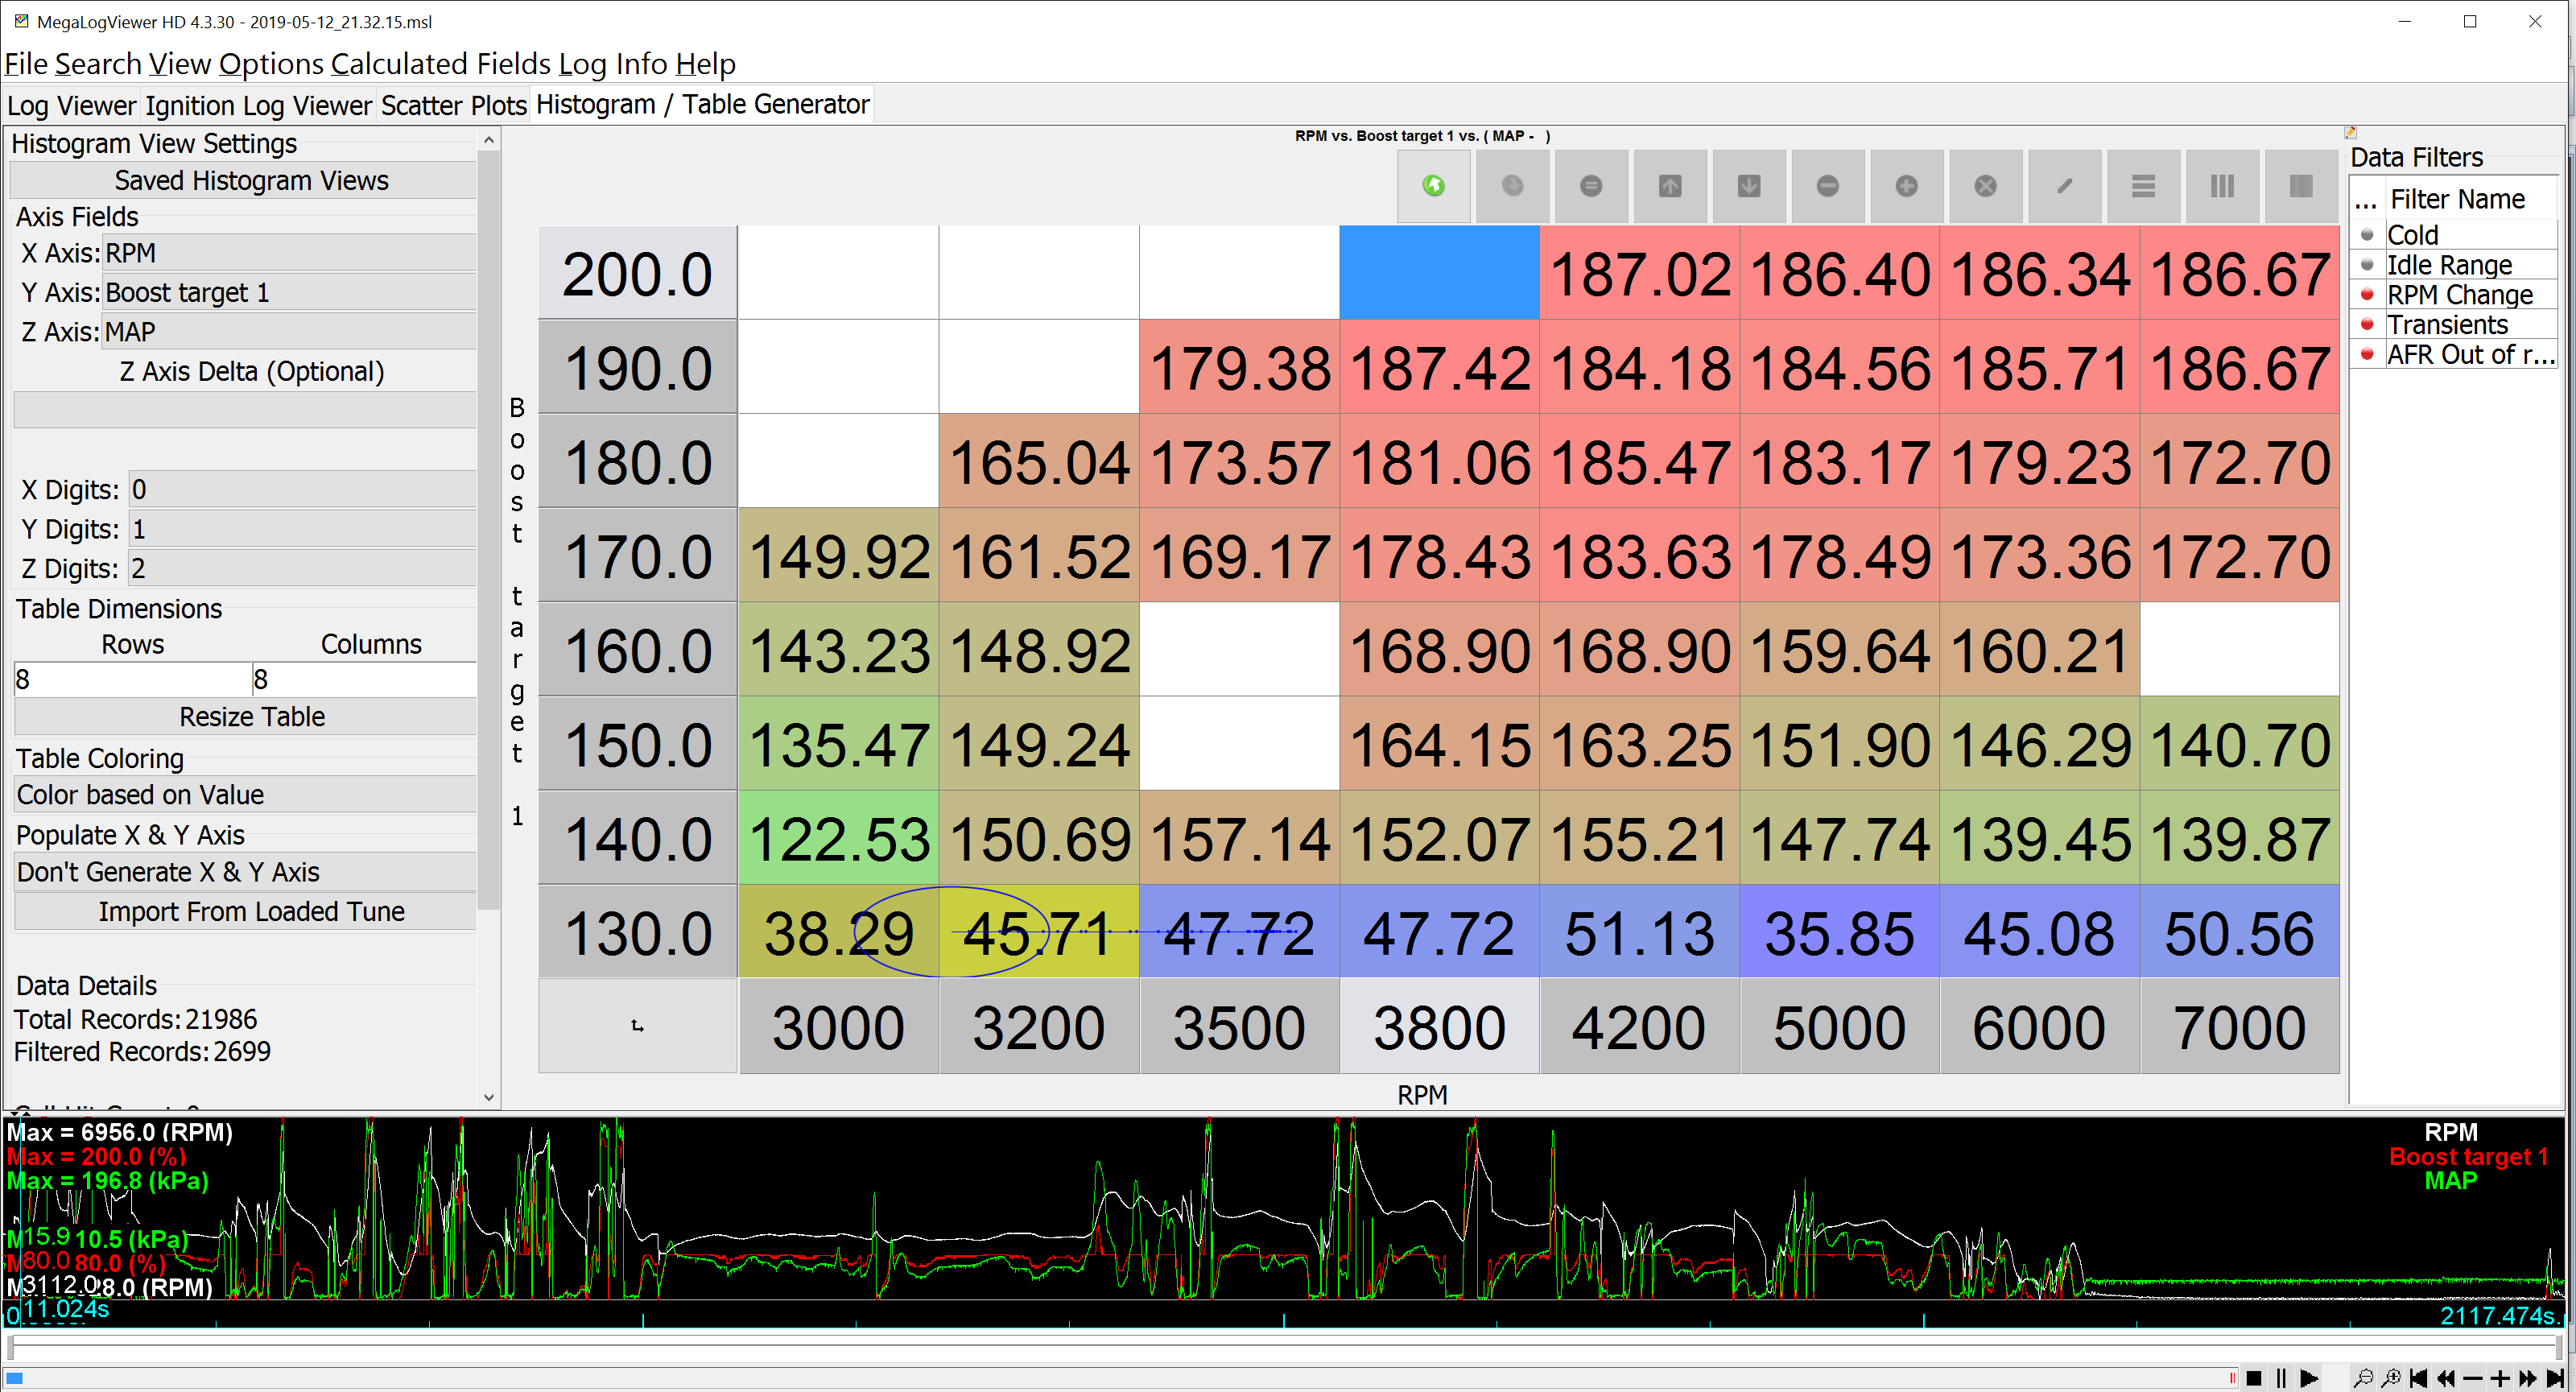Zoom in with the magnifier plus icon
The width and height of the screenshot is (2576, 1392).
tap(2391, 1378)
